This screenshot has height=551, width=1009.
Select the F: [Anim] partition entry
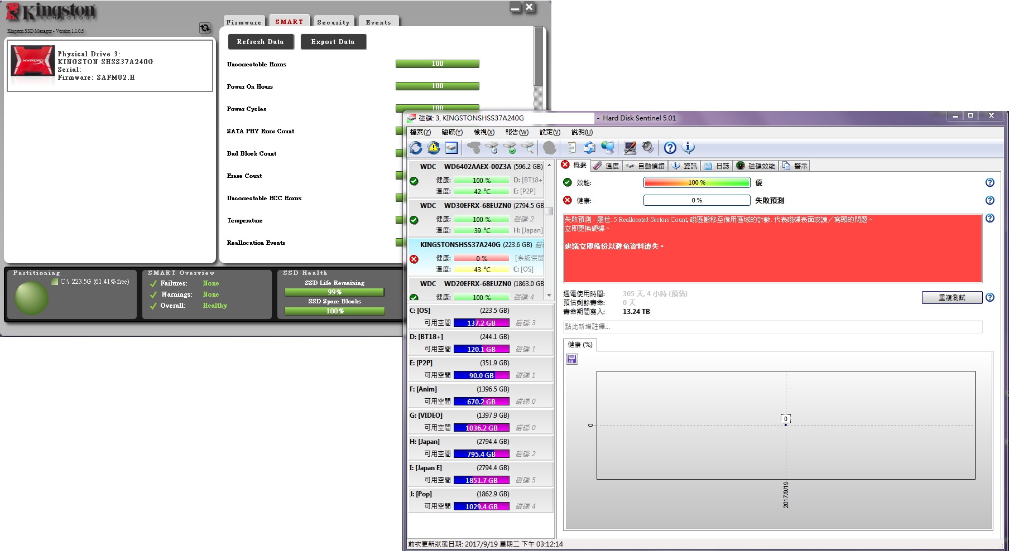tap(481, 395)
